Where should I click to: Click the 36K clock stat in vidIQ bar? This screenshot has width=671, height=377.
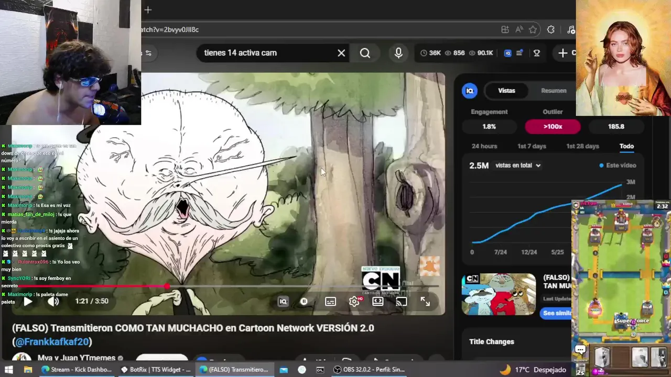tap(430, 53)
